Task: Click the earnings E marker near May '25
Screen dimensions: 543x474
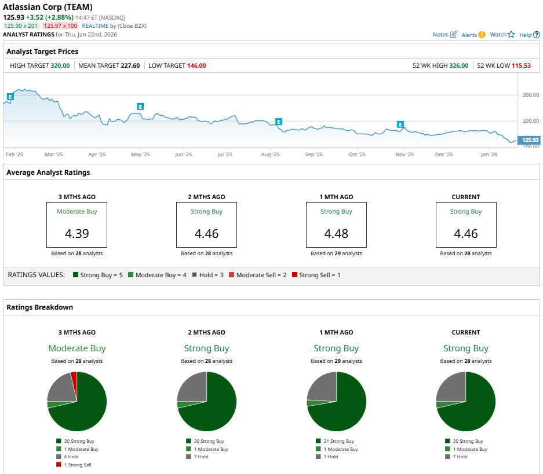Action: tap(140, 106)
